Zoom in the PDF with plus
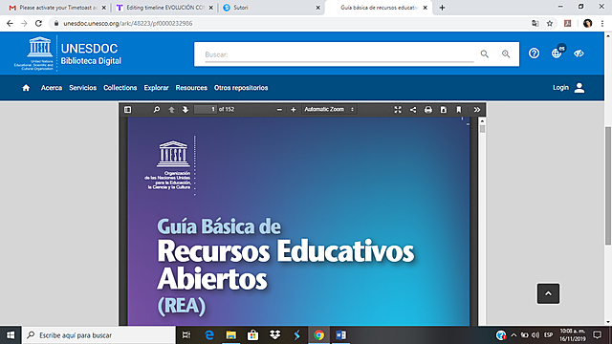Viewport: 612px width, 344px height. (294, 110)
